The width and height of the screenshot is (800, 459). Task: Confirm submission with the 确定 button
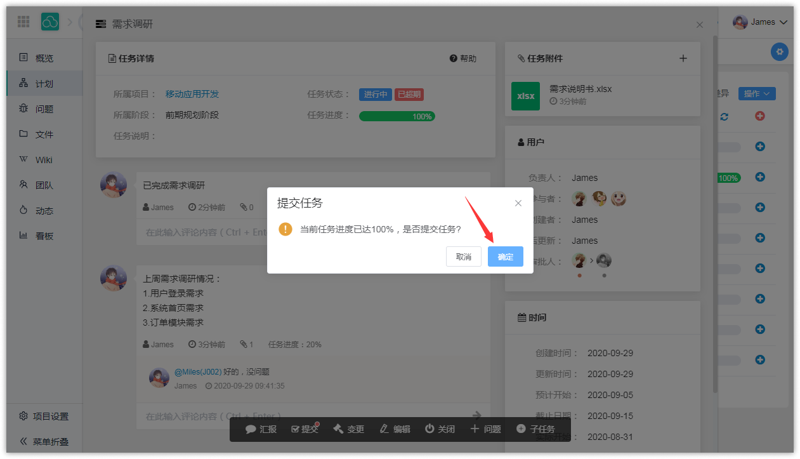coord(505,256)
